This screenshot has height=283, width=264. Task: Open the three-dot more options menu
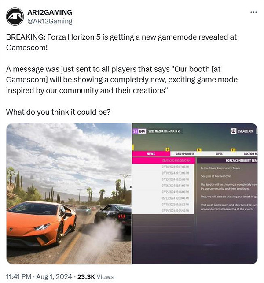(x=253, y=12)
